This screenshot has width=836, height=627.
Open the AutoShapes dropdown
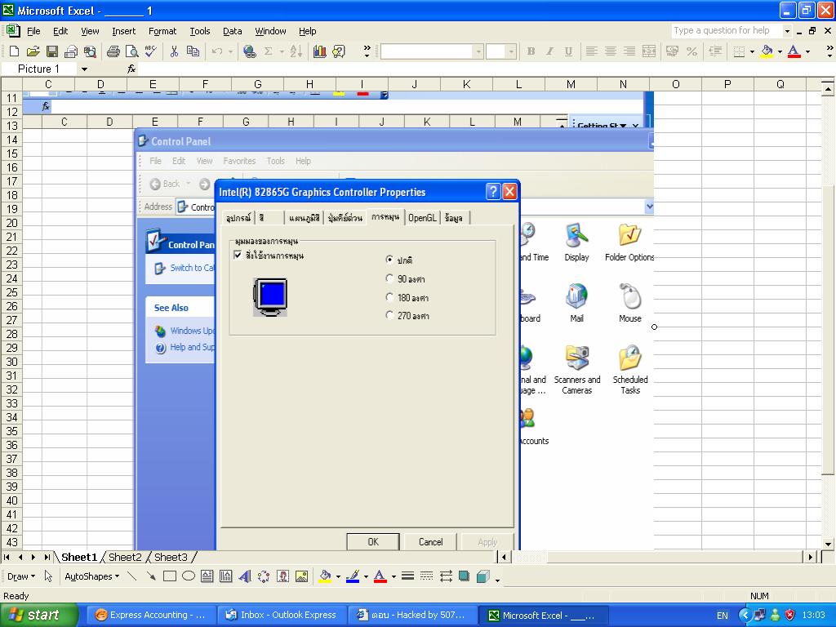(91, 576)
